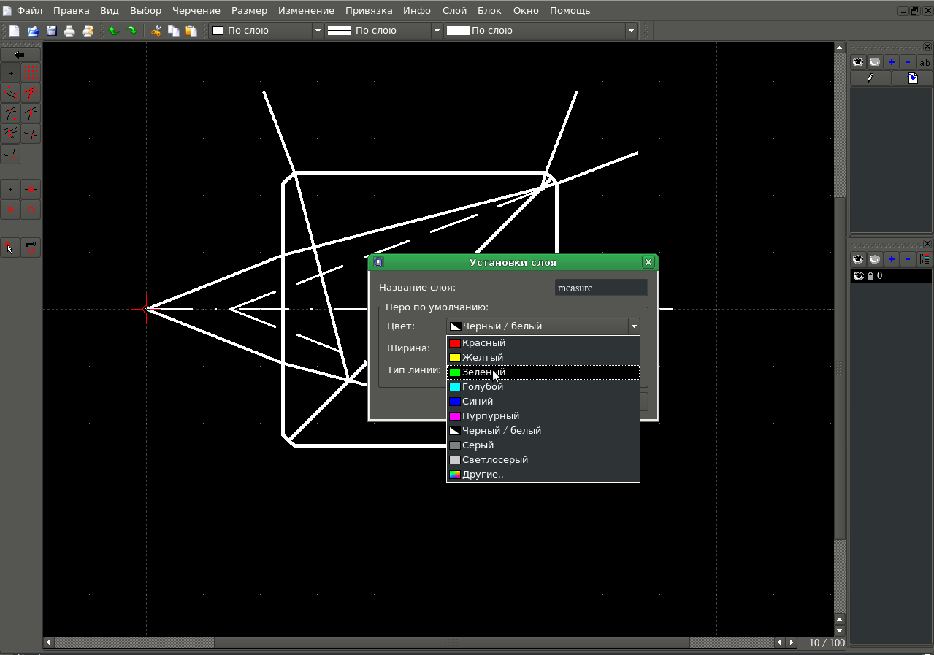Select the Snap to Intersection tool
The image size is (934, 655).
coord(31,134)
